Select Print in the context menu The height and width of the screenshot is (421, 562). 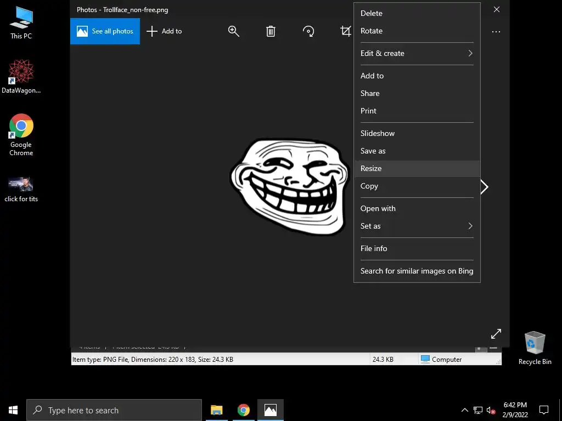(x=417, y=111)
